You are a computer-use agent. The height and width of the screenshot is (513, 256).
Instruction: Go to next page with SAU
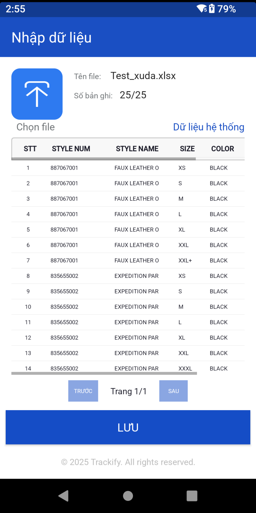click(173, 391)
